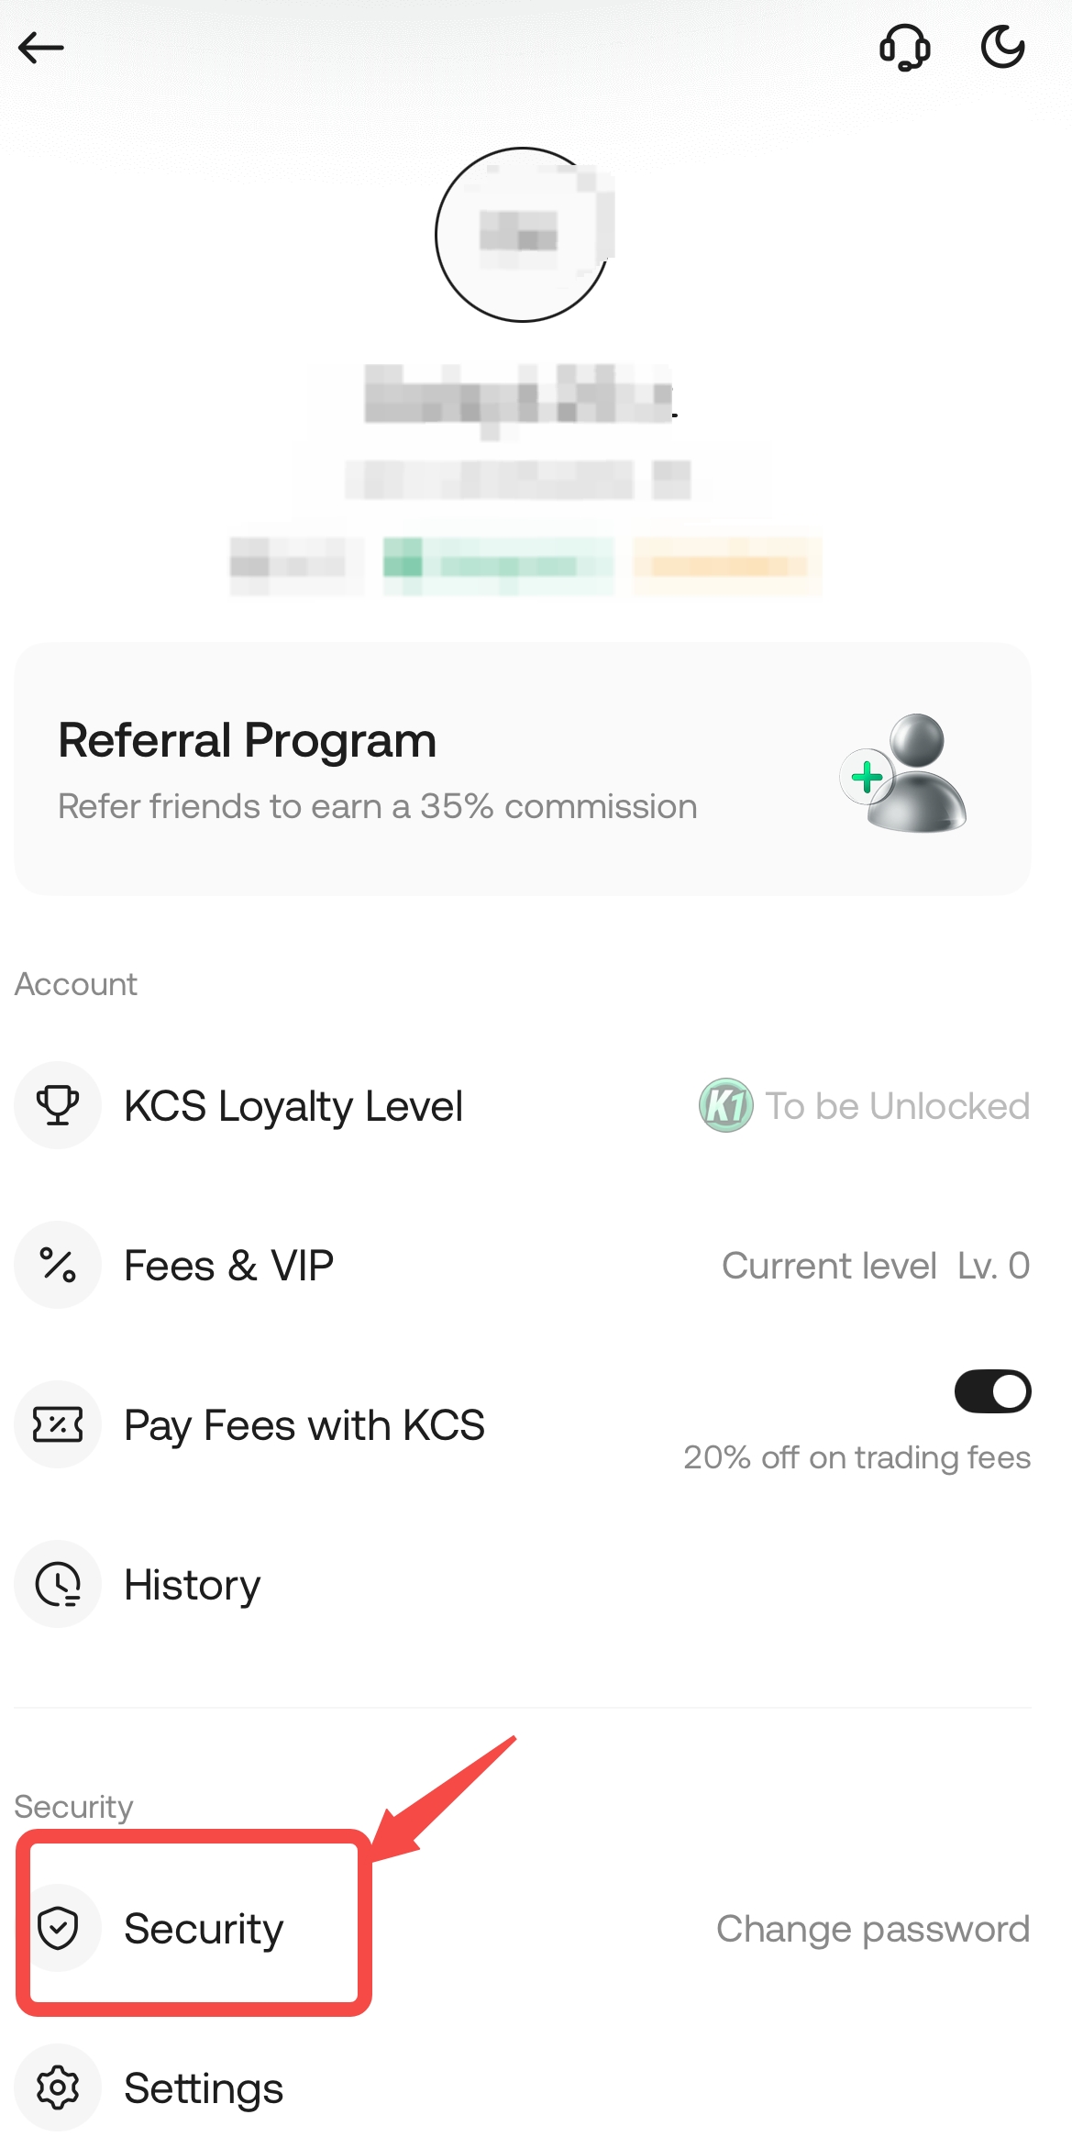Image resolution: width=1072 pixels, height=2148 pixels.
Task: Open the Fees & VIP menu item
Action: tap(229, 1266)
